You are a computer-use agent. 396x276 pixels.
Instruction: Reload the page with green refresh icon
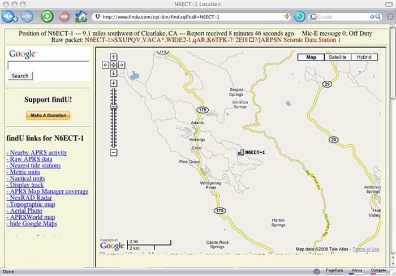47,16
